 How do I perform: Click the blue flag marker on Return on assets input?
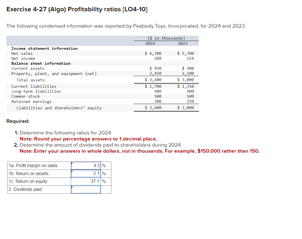(73, 172)
